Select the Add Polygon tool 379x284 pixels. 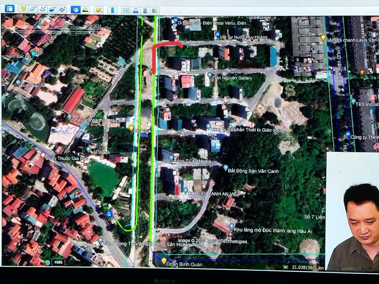point(32,10)
